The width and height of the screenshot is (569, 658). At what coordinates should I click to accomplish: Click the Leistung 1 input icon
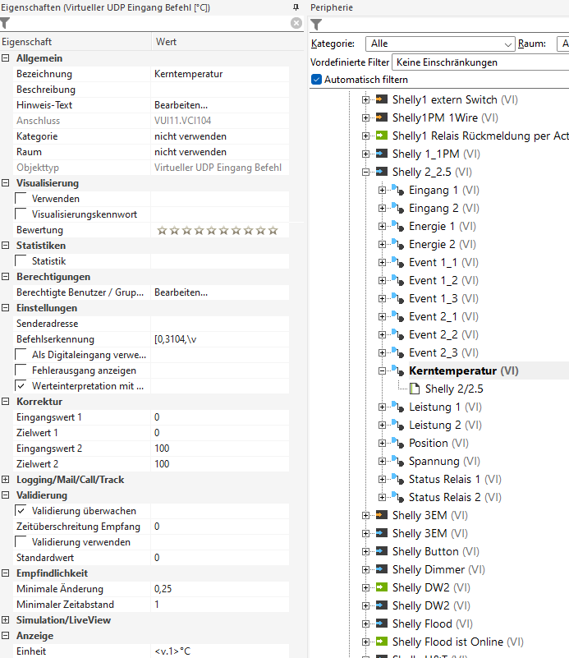coord(398,406)
